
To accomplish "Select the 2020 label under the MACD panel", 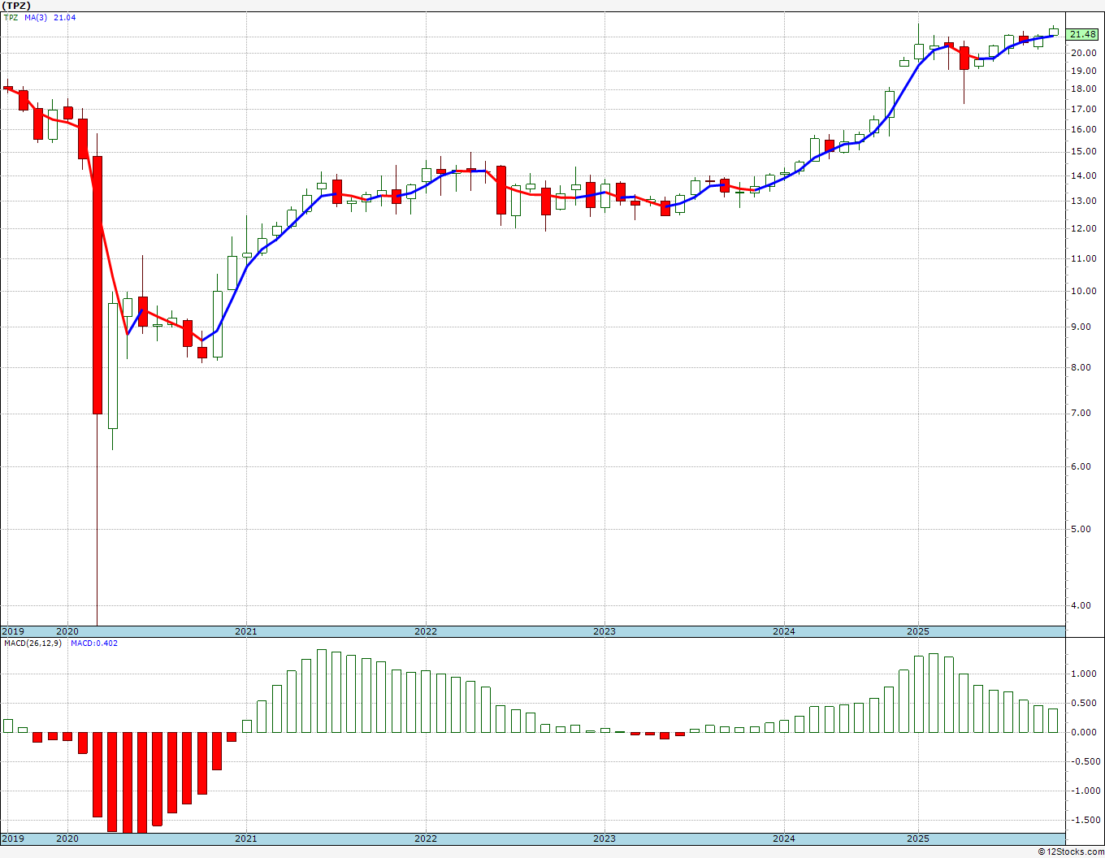I will pyautogui.click(x=67, y=838).
